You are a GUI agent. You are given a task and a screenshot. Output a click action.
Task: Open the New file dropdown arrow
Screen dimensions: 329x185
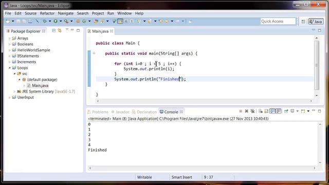[x=13, y=21]
